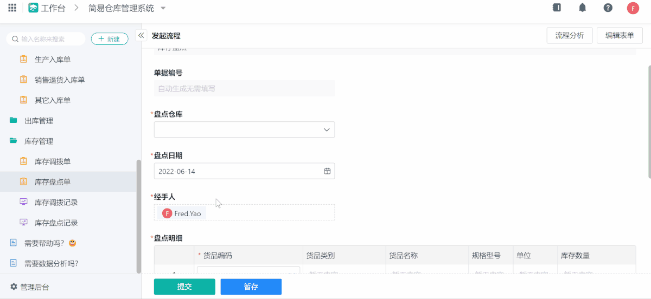Viewport: 651px width, 299px height.
Task: Click 工作台 breadcrumb link
Action: (53, 8)
